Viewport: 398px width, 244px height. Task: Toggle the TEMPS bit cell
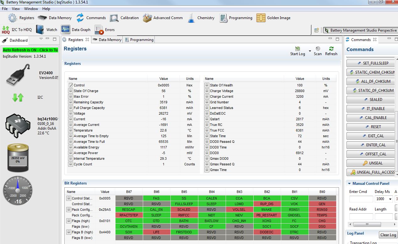pos(322,215)
